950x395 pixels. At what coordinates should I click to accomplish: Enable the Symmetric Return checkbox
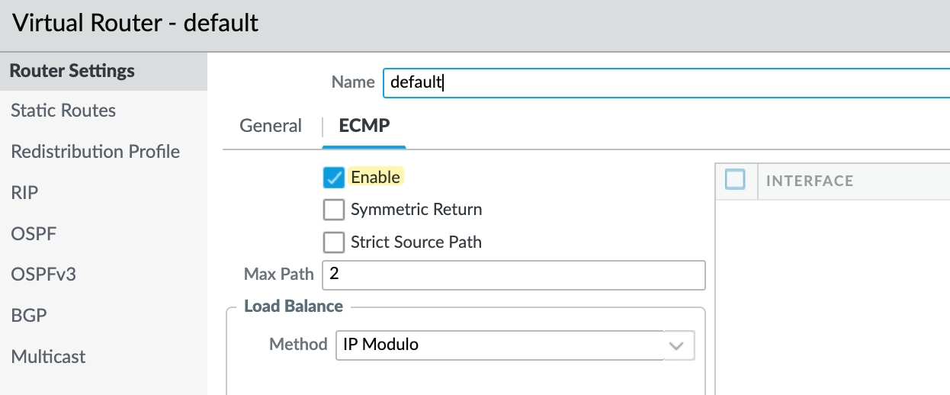(334, 210)
